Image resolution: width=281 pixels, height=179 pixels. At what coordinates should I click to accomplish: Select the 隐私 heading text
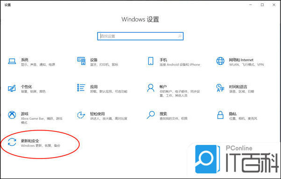tap(232, 114)
